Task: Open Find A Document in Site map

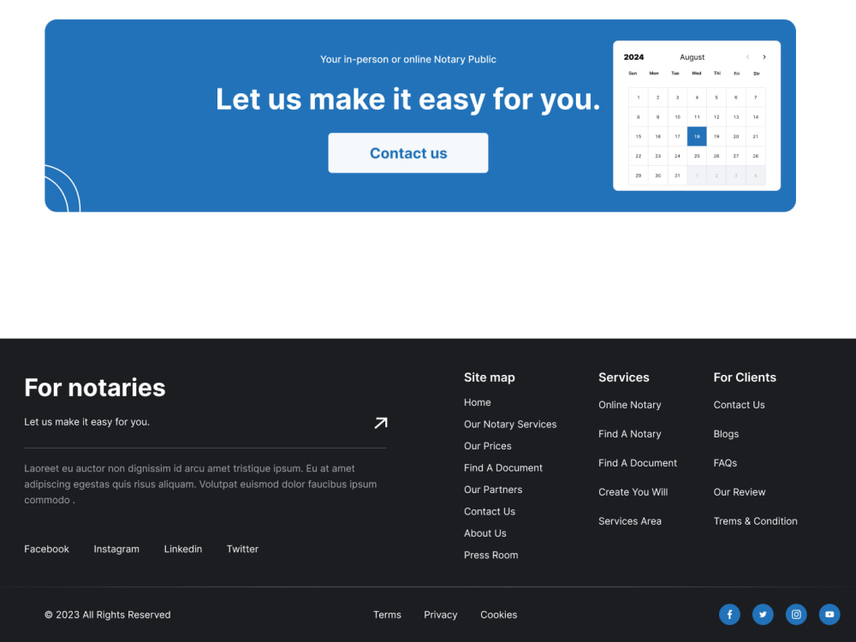Action: coord(502,468)
